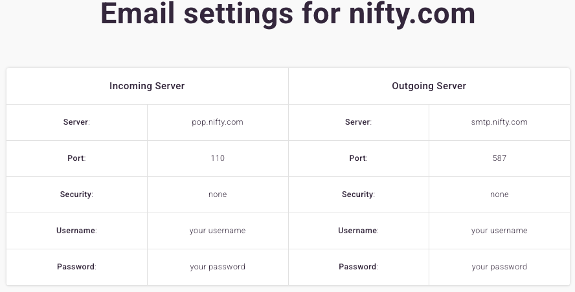The height and width of the screenshot is (292, 575).
Task: Select the Incoming Server column header
Action: 147,86
